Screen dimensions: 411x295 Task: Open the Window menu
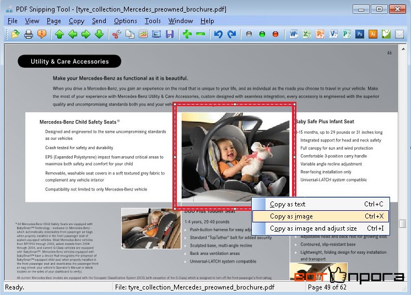point(181,21)
